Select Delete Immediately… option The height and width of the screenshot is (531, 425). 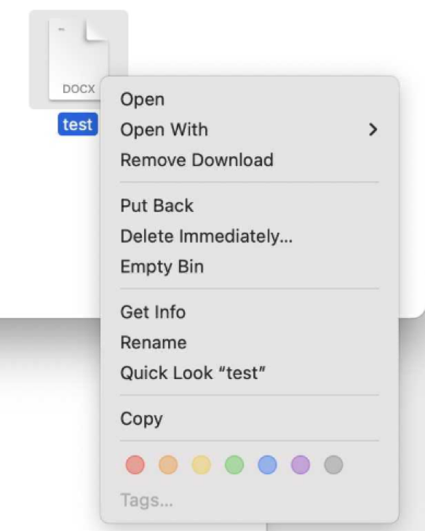pyautogui.click(x=249, y=236)
